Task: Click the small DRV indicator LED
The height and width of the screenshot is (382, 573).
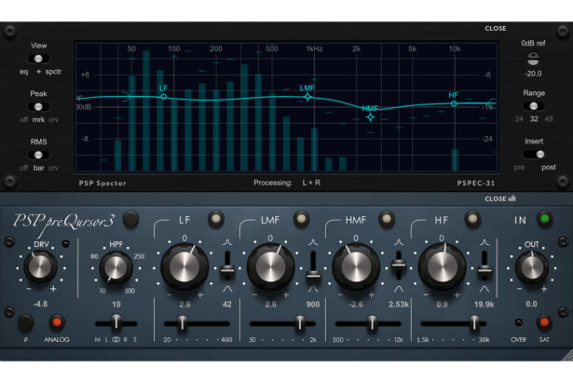Action: (65, 244)
